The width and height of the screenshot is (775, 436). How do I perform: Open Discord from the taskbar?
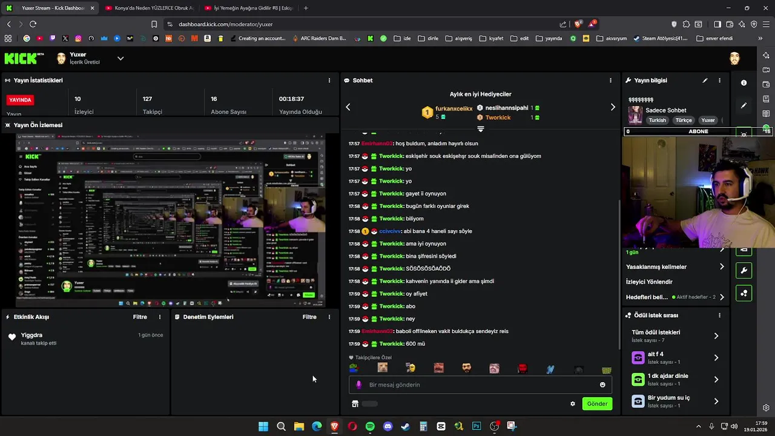click(x=387, y=426)
